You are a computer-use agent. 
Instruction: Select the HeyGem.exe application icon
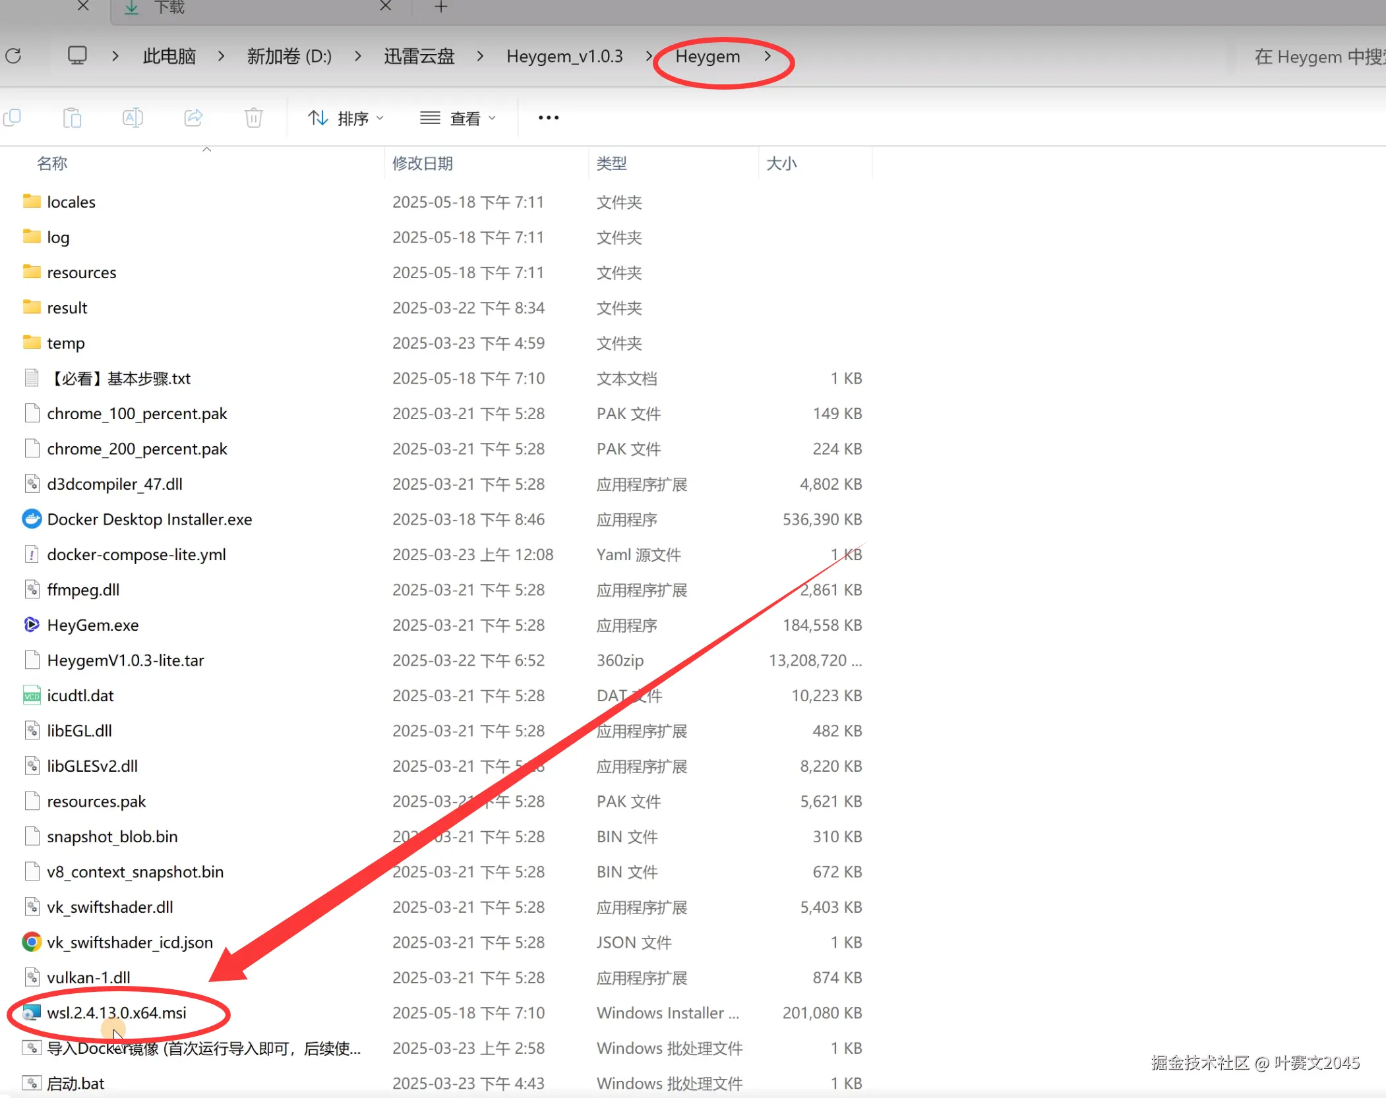32,625
